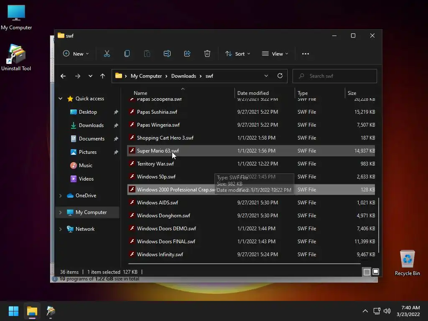The width and height of the screenshot is (428, 321).
Task: Click the horizontal scrollbar under the file list
Action: coord(244,264)
